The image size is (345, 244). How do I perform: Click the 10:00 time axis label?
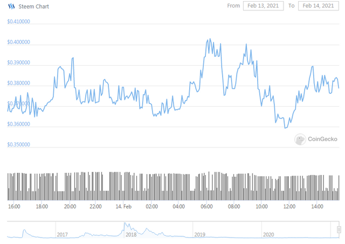(x=261, y=207)
